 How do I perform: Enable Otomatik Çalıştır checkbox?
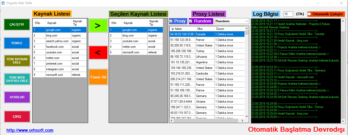pyautogui.click(x=309, y=14)
